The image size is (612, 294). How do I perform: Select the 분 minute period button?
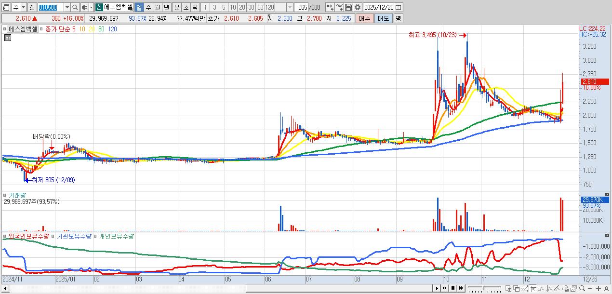click(x=176, y=7)
